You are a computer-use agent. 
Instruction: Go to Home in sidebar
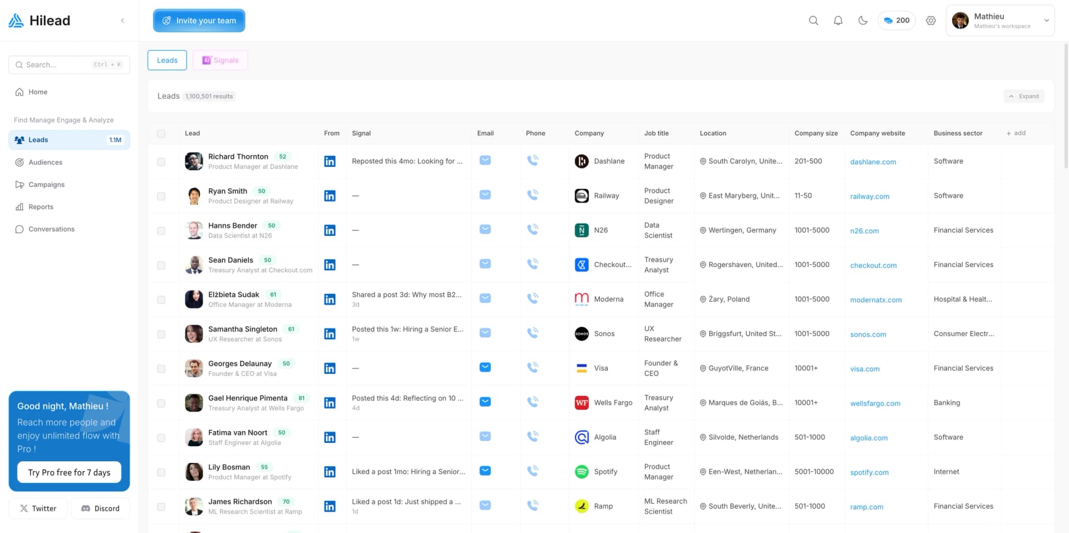(x=69, y=92)
